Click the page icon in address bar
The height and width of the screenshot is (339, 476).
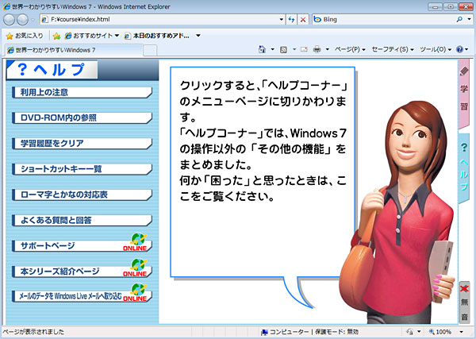[44, 19]
